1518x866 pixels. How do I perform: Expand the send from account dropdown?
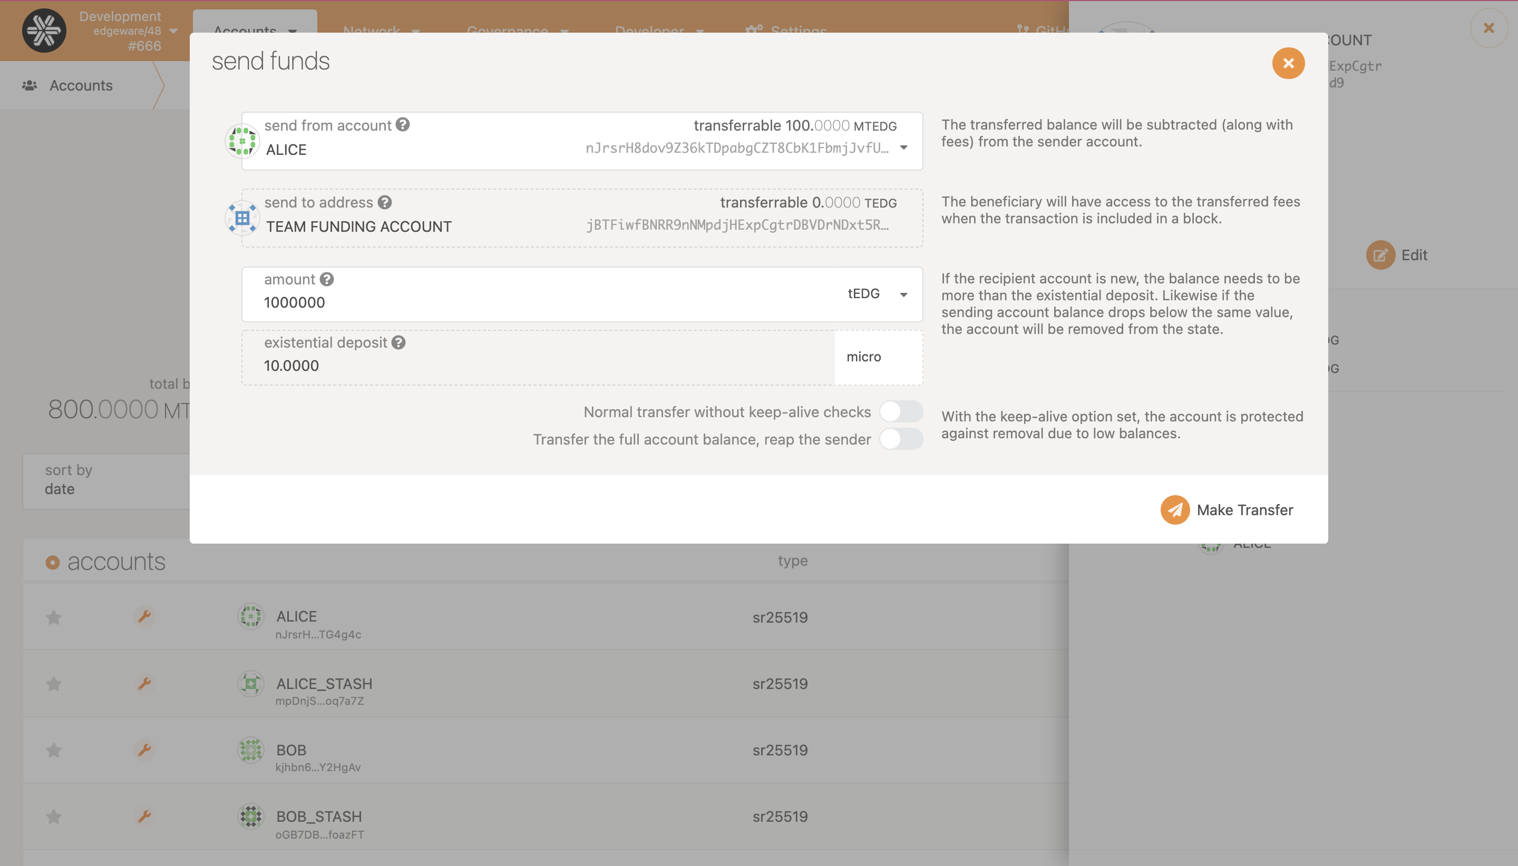tap(903, 147)
